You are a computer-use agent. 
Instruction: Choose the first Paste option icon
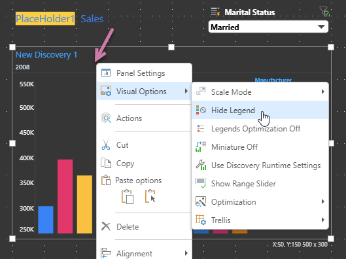point(128,197)
